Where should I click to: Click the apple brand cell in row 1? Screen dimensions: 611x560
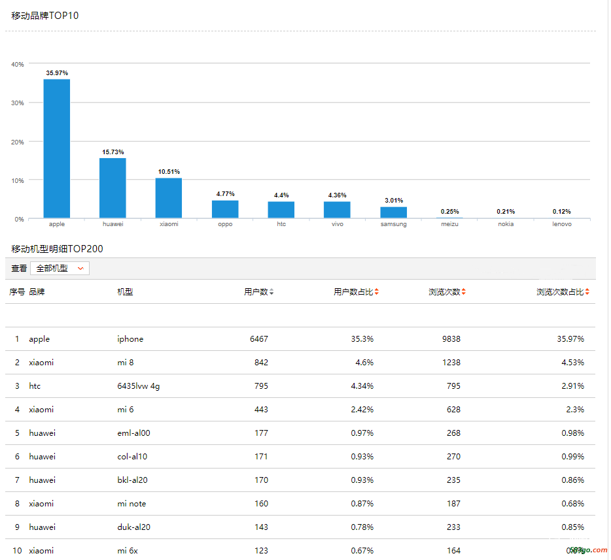point(39,339)
